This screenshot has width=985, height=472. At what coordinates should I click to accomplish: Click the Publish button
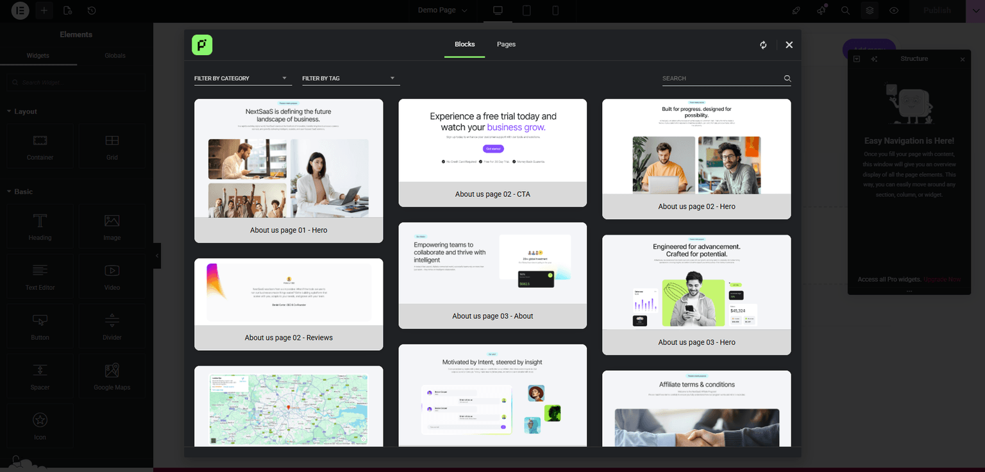tap(936, 10)
